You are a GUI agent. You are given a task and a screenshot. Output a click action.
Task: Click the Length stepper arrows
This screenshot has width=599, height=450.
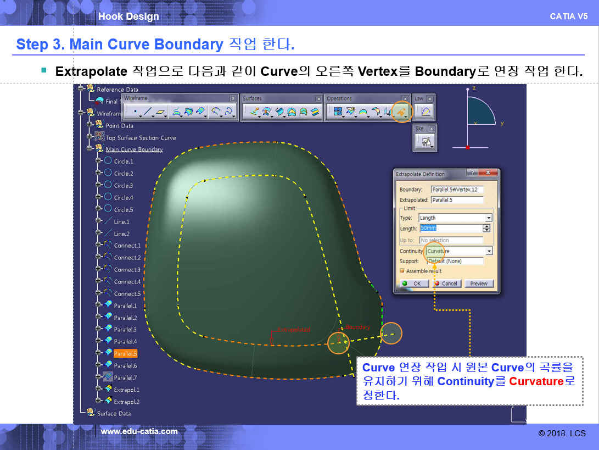[x=486, y=228]
